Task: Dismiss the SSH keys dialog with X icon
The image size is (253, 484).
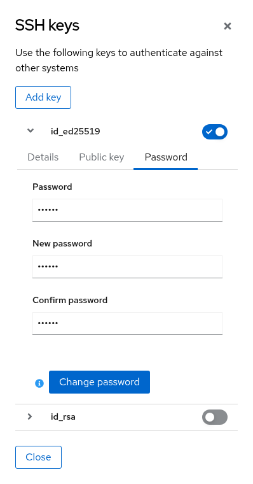Action: coord(228,26)
